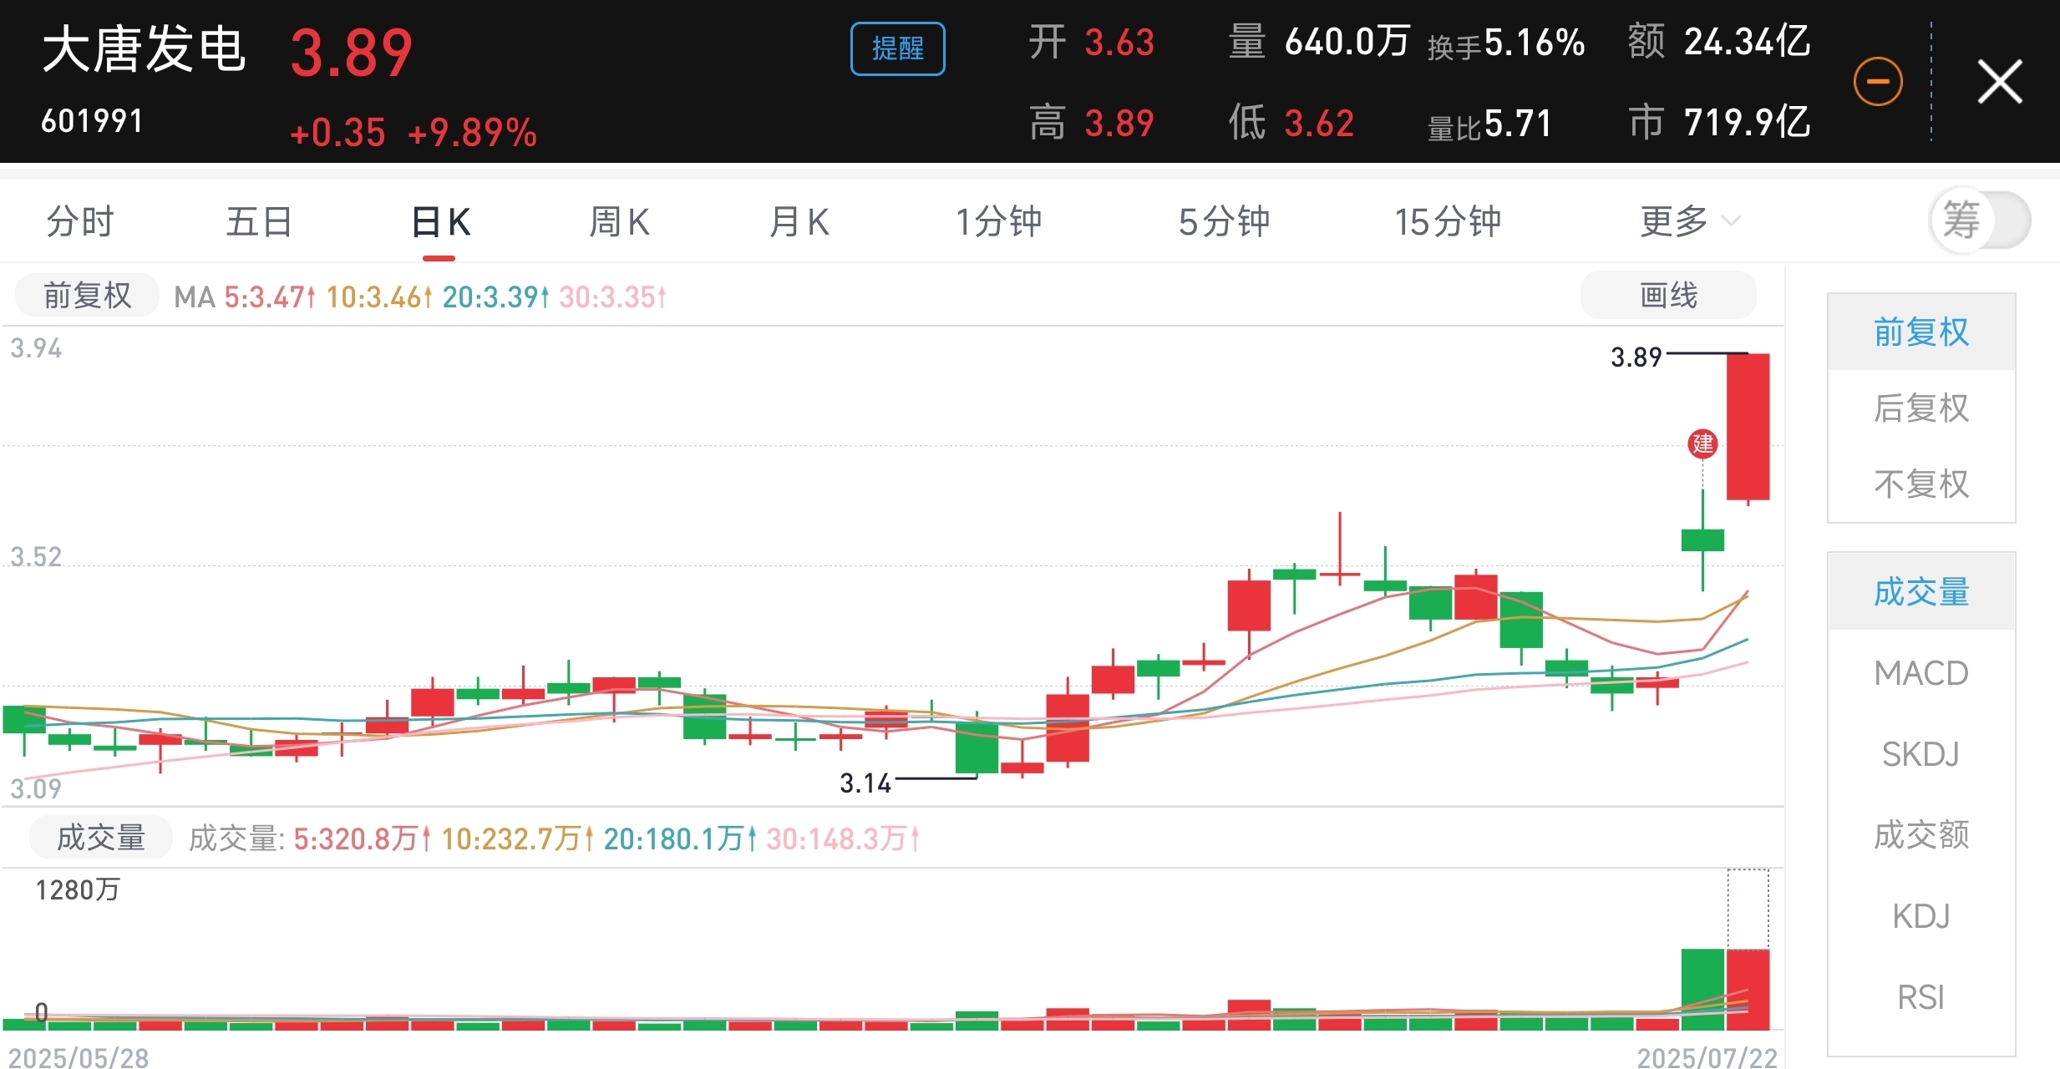Click the 换手 5.16% turnover value

(1506, 43)
